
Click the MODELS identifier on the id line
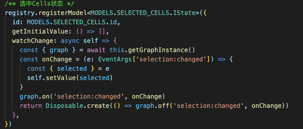tap(38, 22)
